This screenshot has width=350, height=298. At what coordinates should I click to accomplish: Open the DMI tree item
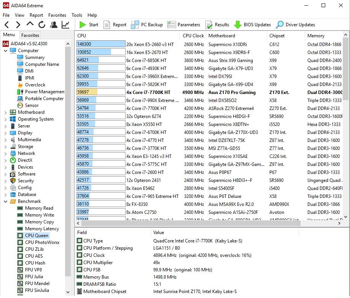pyautogui.click(x=29, y=71)
